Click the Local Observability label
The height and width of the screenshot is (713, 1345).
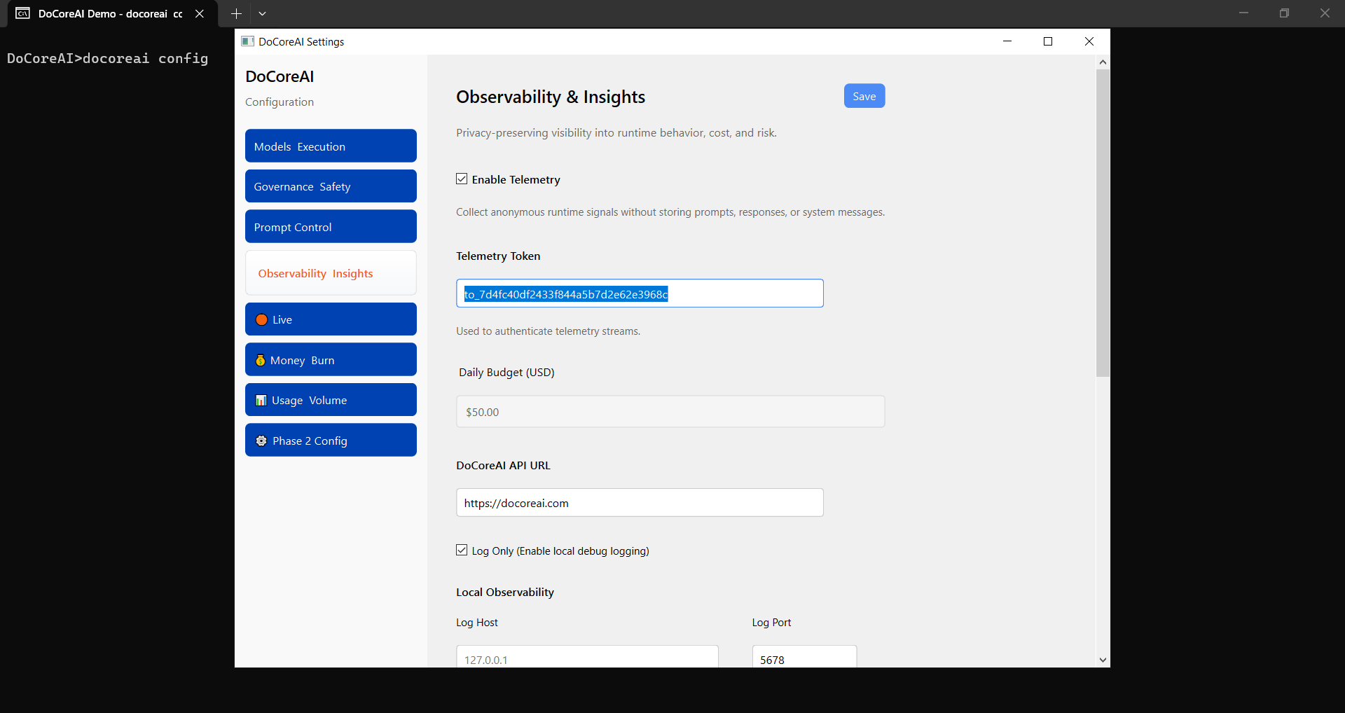tap(505, 592)
